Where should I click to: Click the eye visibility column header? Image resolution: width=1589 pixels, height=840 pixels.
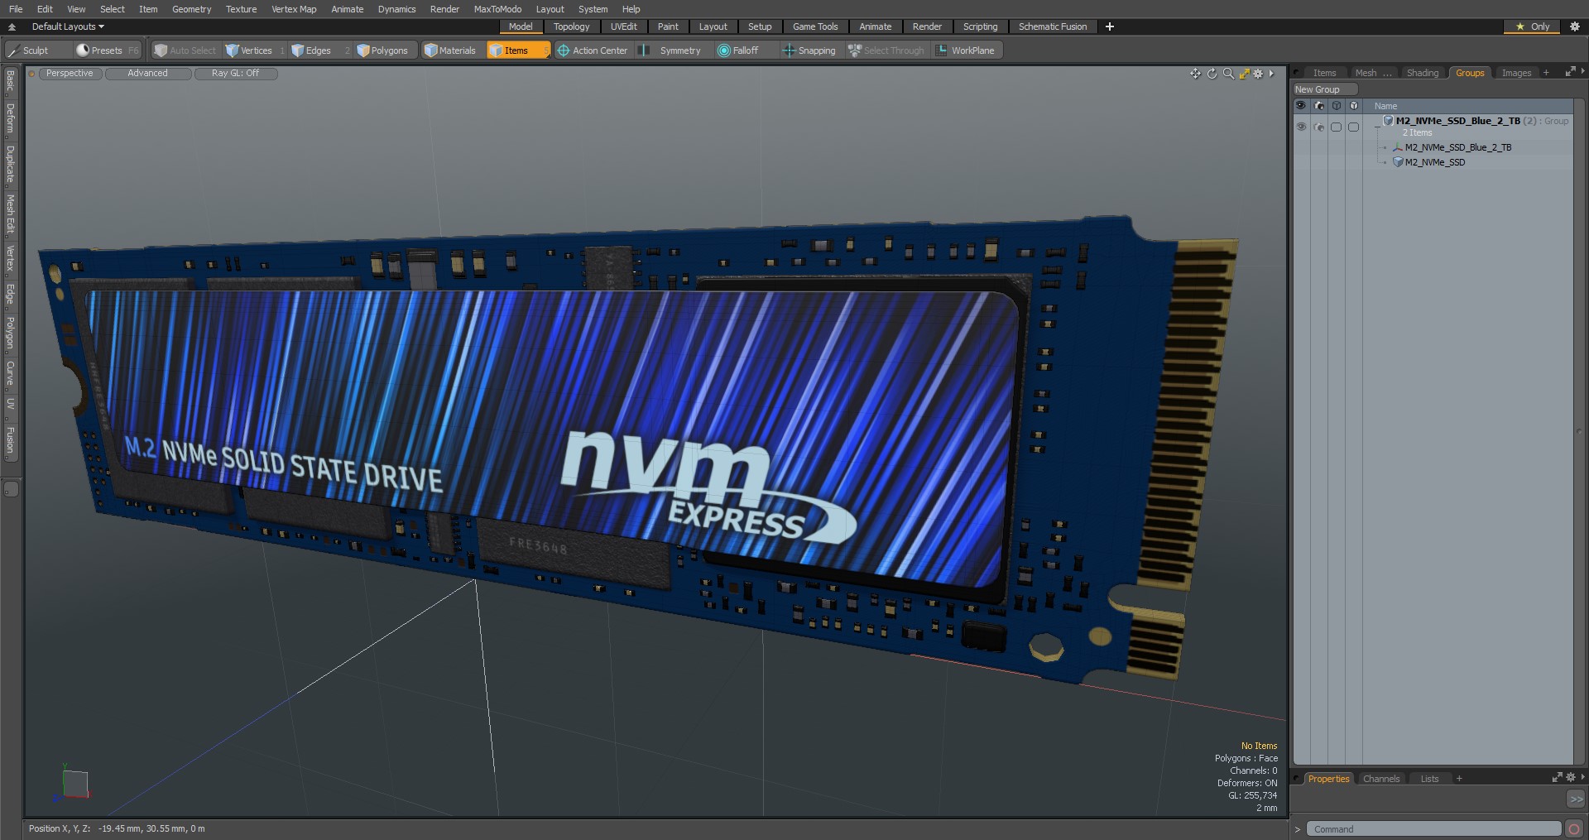[1301, 106]
